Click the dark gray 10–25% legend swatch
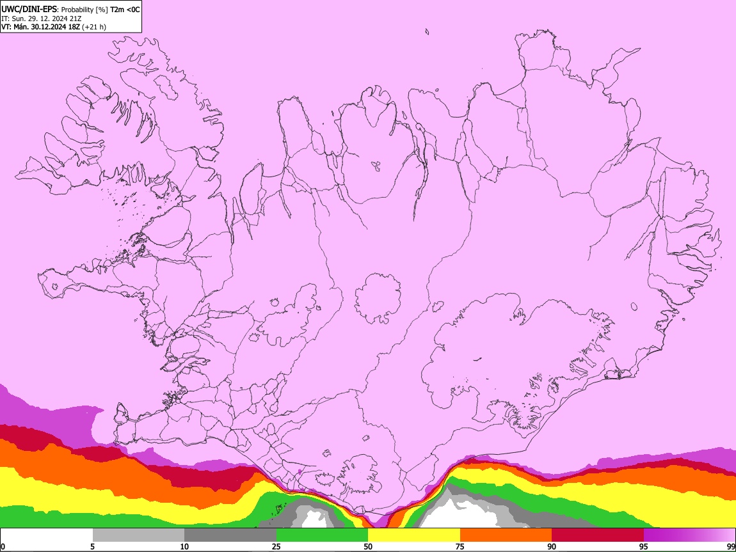Screen dimensions: 736x552 230,535
